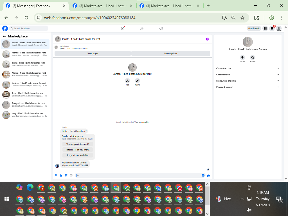The height and width of the screenshot is (216, 288).
Task: Click the browser address bar URL
Action: pos(90,18)
